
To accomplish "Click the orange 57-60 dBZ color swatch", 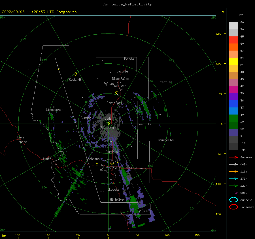I will point(233,47).
